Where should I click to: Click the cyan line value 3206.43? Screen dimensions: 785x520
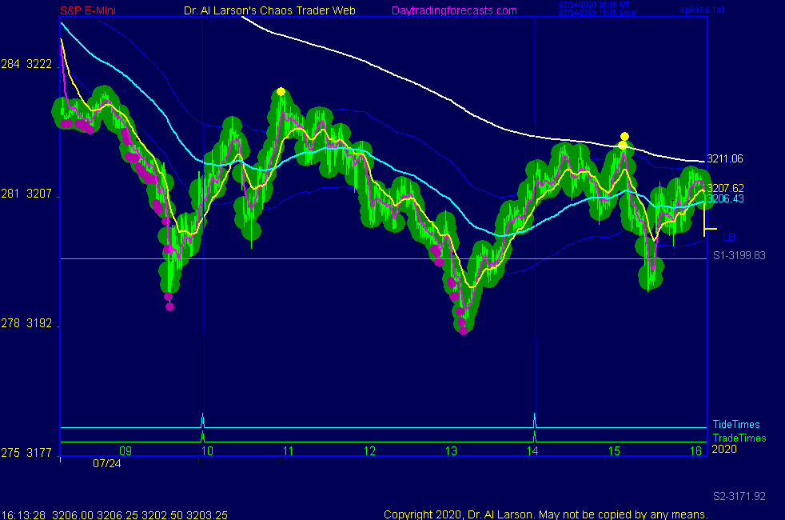click(x=725, y=199)
